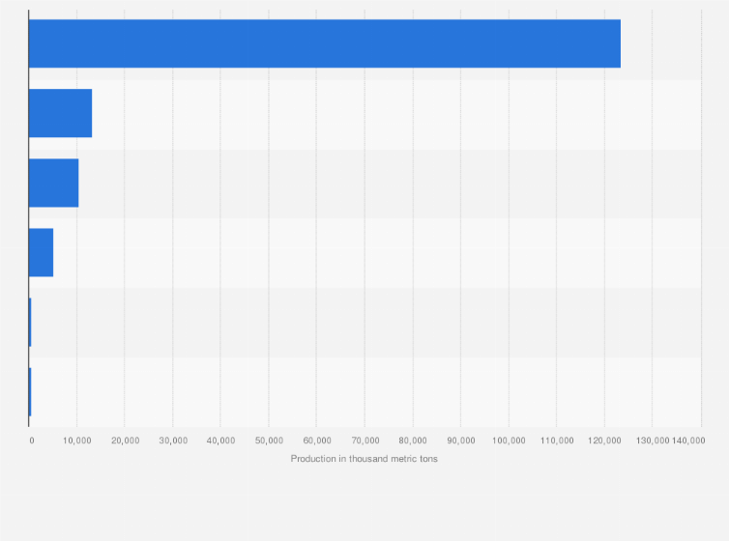Click the '90,000' axis label
Viewport: 729px width, 541px height.
tap(461, 441)
